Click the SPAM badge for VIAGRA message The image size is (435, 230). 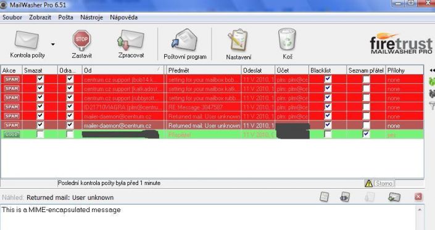[x=11, y=107]
